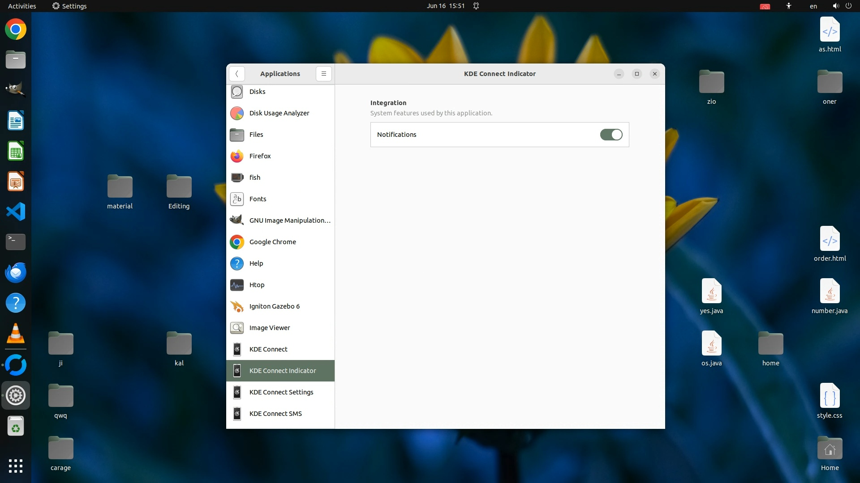Image resolution: width=860 pixels, height=483 pixels.
Task: Select Fonts in the applications list
Action: pos(258,199)
